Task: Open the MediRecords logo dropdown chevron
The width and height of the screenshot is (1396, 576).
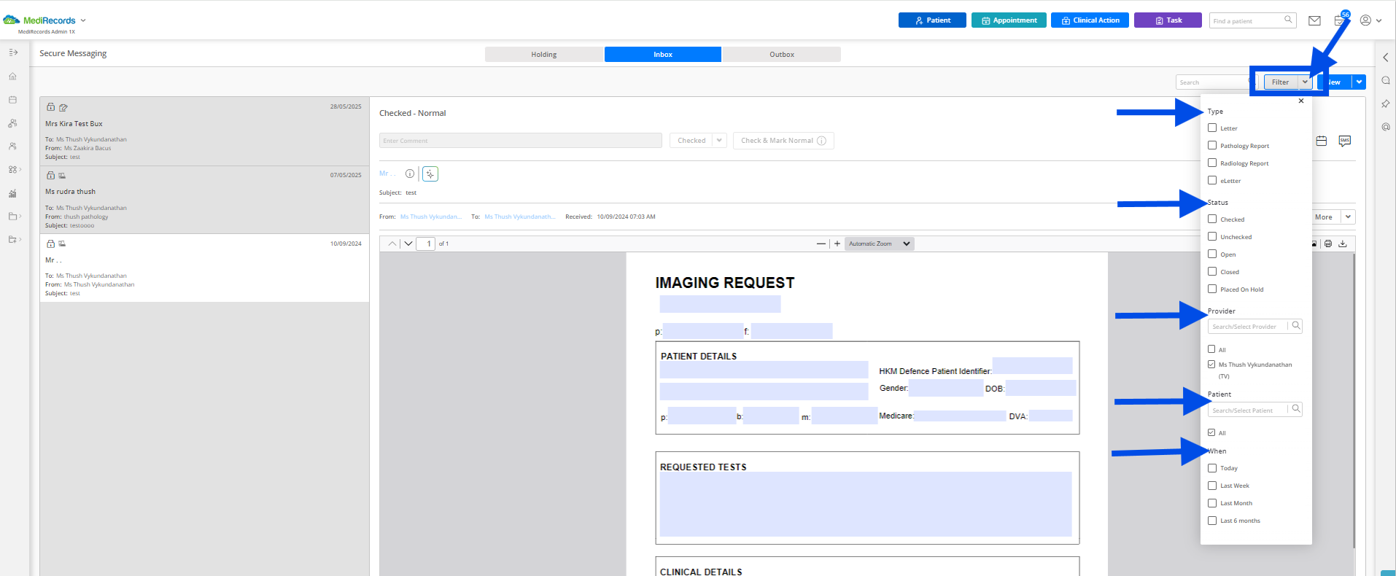Action: (83, 20)
